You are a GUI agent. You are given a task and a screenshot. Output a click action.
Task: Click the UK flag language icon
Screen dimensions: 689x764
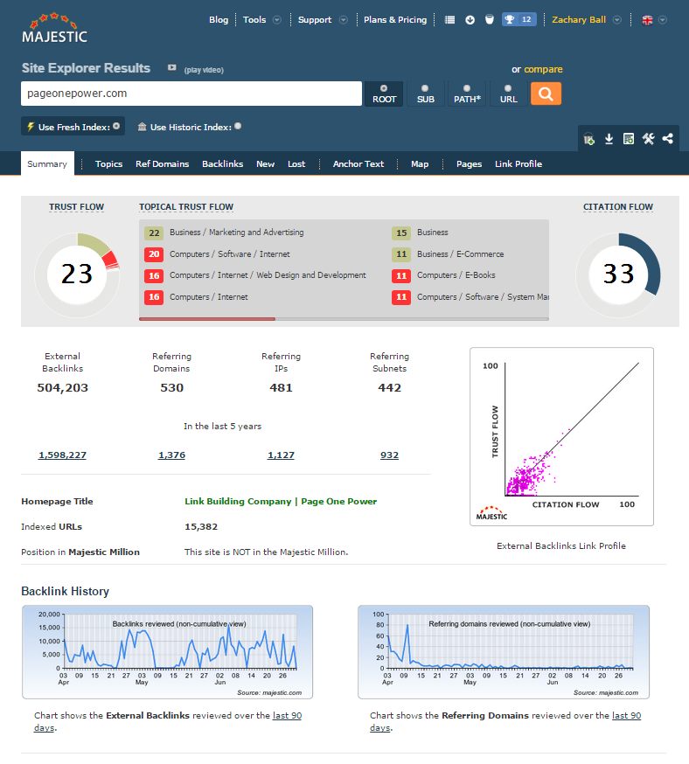pyautogui.click(x=647, y=20)
